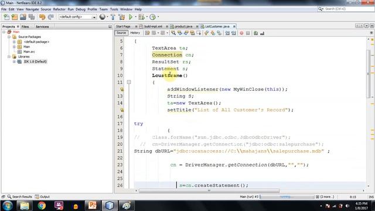Click the Undo toolbar icon
The width and height of the screenshot is (375, 211).
click(x=42, y=17)
